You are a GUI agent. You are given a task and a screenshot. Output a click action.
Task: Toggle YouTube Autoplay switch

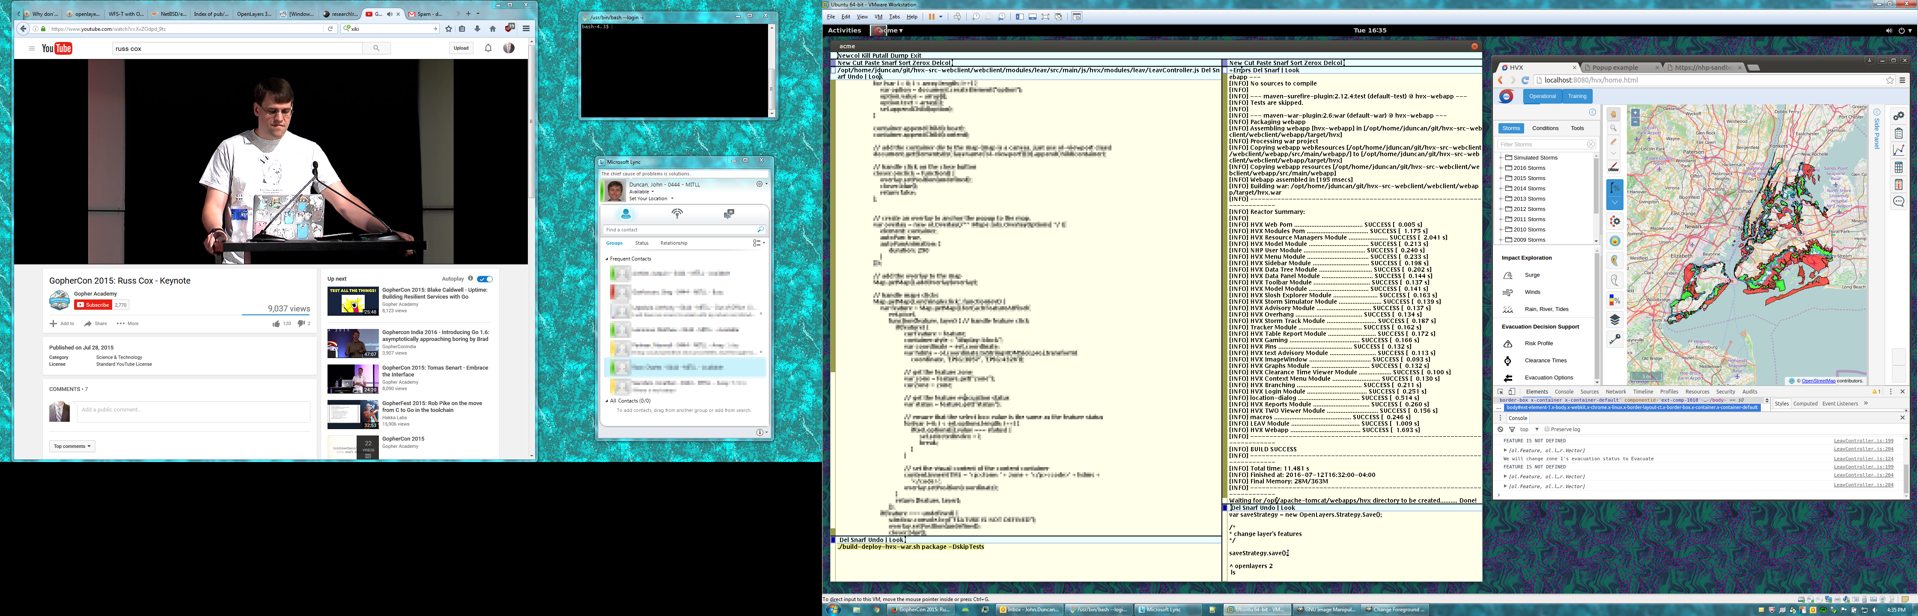coord(485,279)
